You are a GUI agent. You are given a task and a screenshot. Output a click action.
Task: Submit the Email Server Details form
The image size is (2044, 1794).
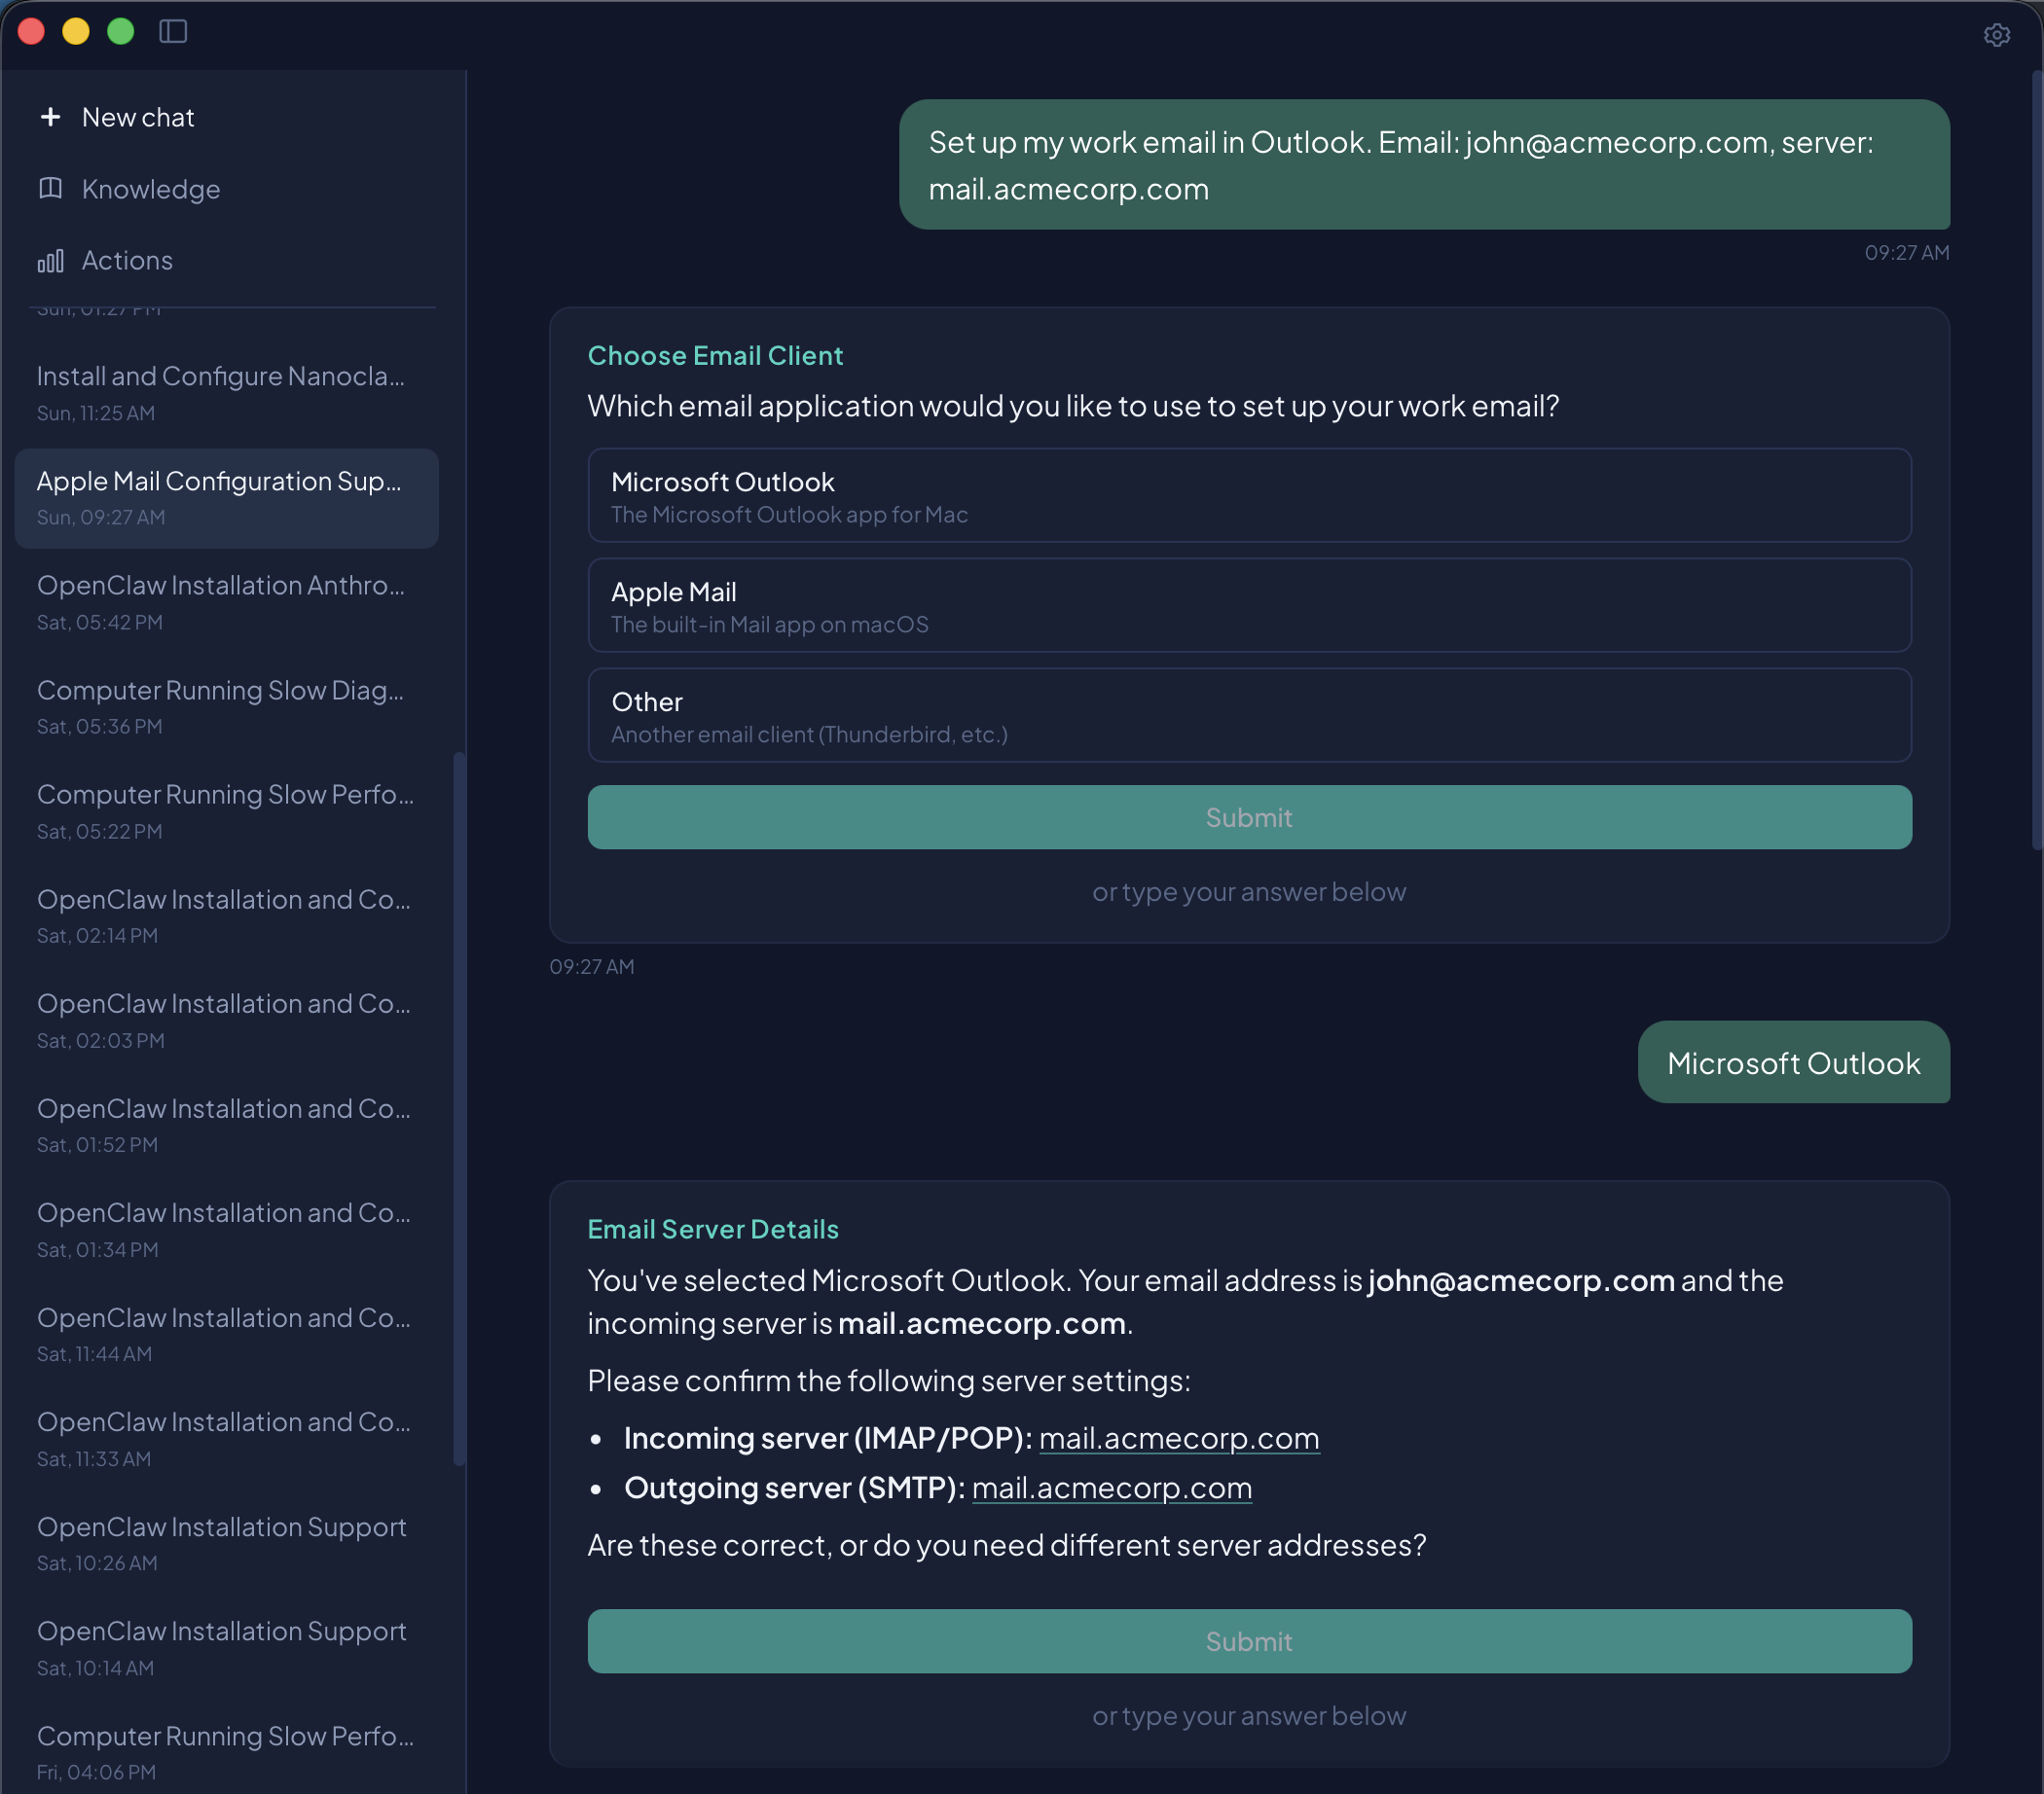tap(1248, 1641)
